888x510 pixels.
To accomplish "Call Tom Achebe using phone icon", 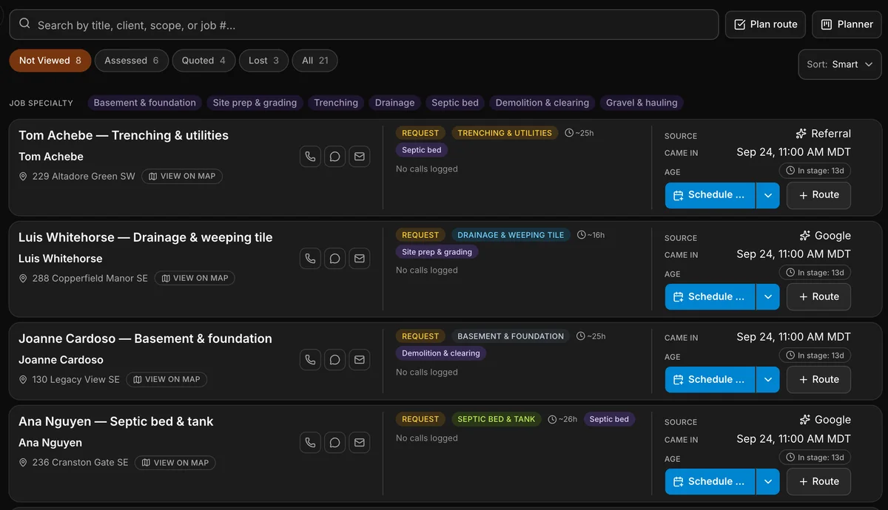I will 311,157.
